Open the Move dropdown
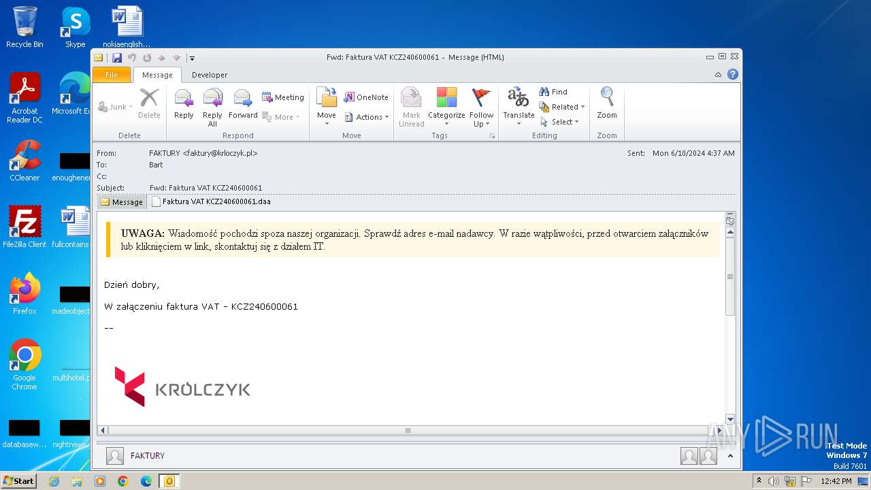Screen dimensions: 871x490 (x=327, y=106)
